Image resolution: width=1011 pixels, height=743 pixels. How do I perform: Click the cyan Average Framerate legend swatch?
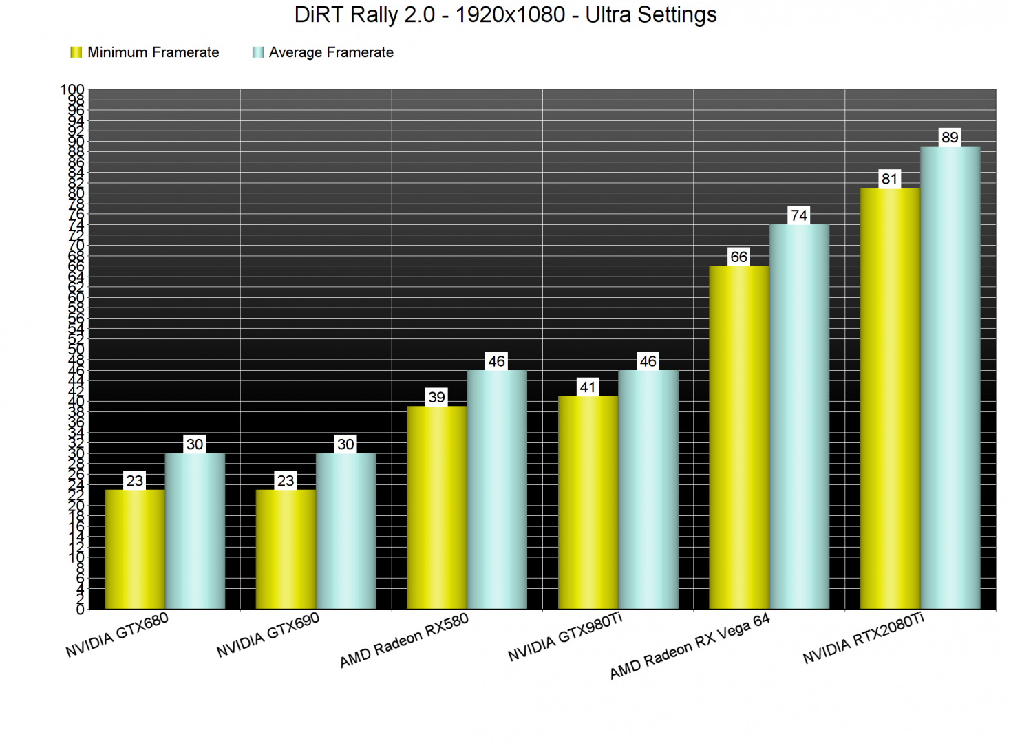pyautogui.click(x=258, y=52)
